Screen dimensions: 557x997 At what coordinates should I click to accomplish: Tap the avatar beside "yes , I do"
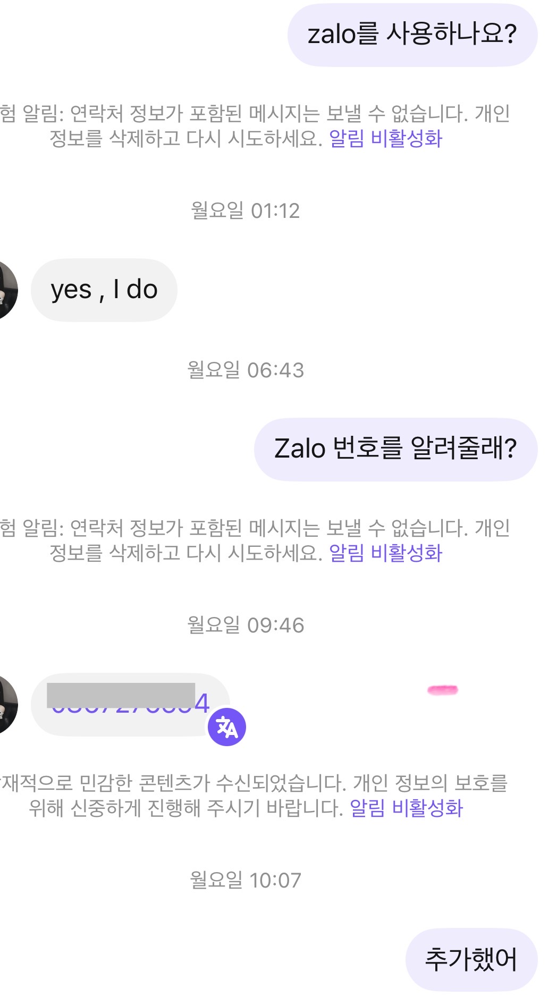coord(7,290)
